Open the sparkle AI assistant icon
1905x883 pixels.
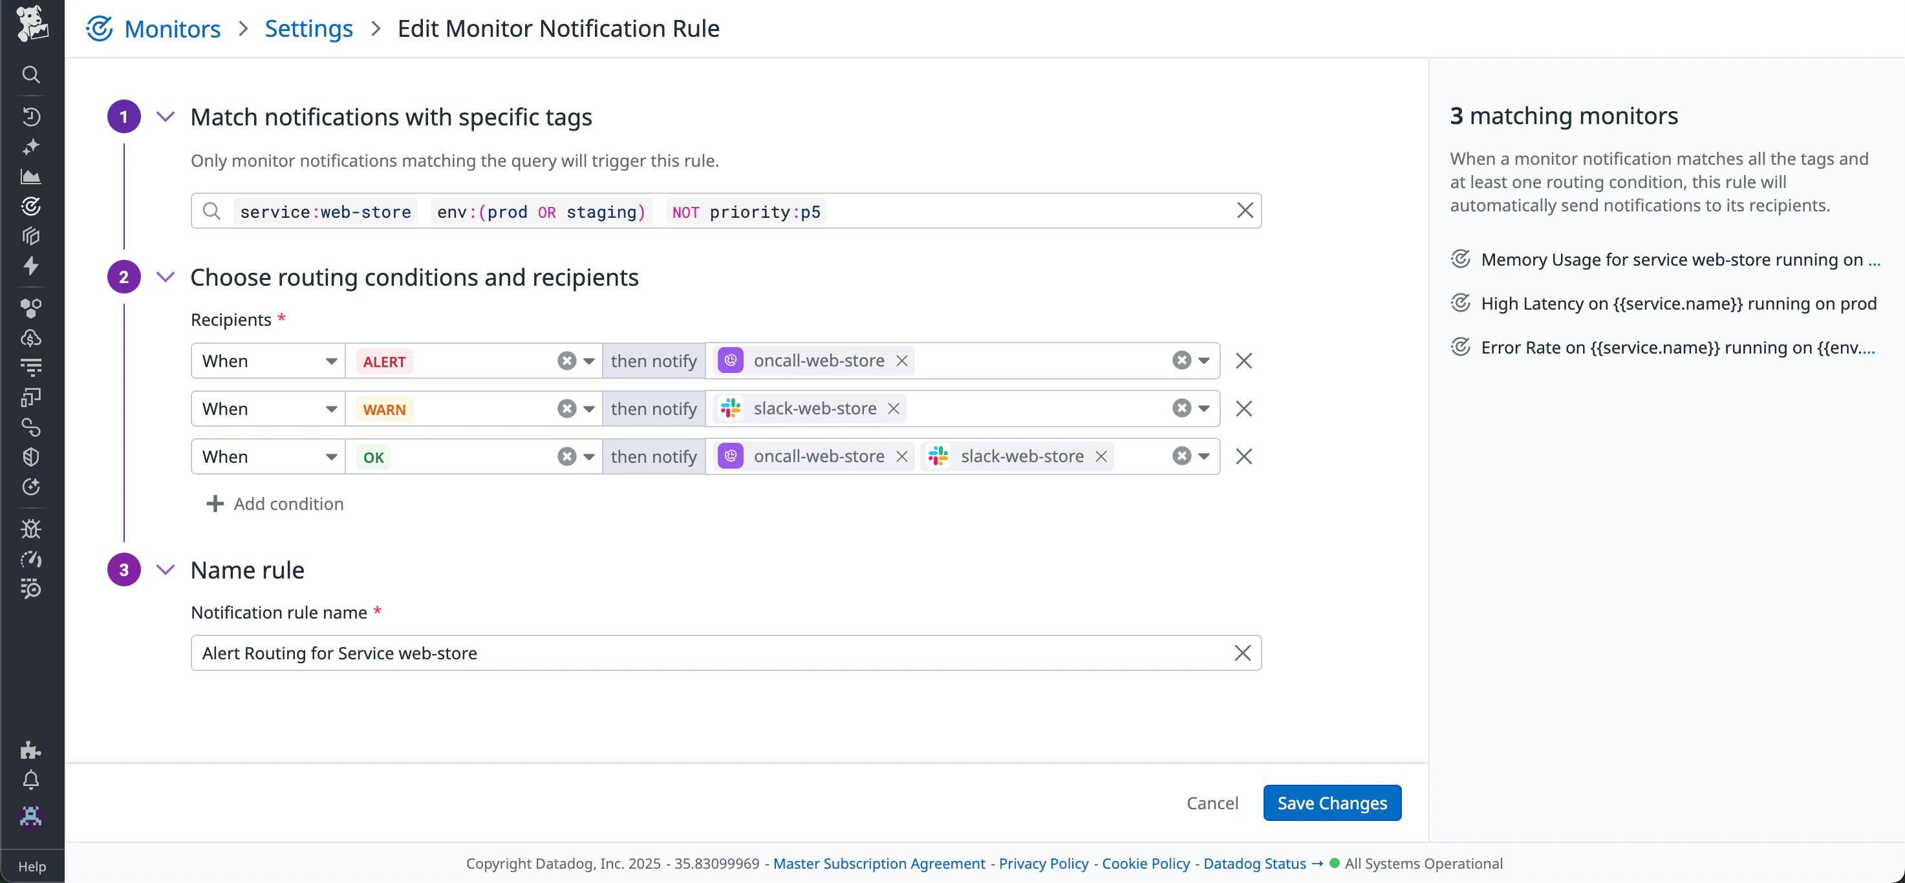pyautogui.click(x=31, y=147)
